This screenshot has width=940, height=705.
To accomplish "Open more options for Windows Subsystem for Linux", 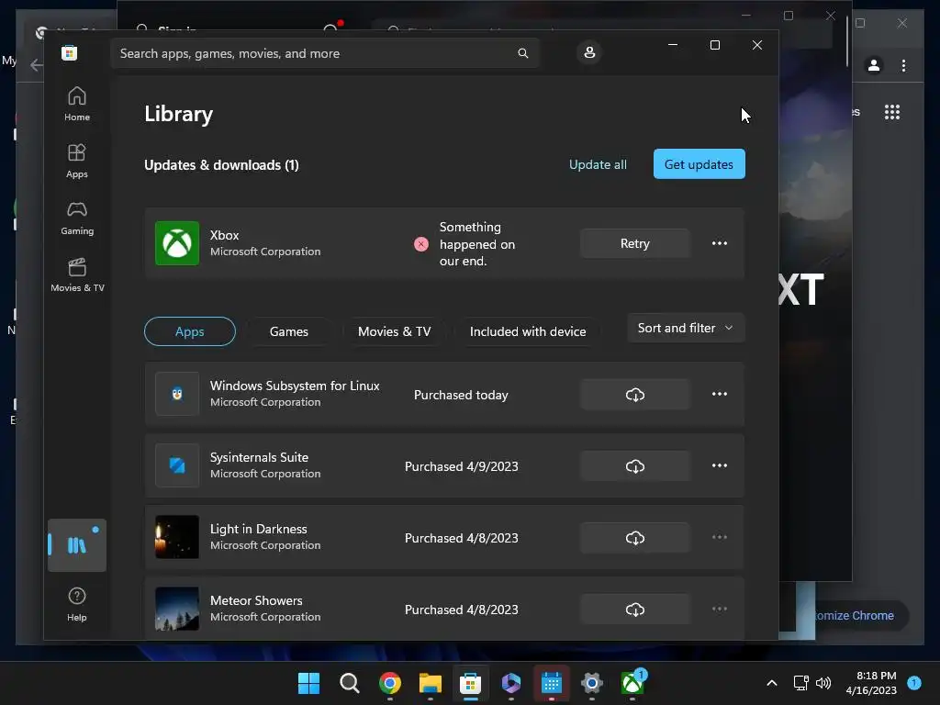I will (x=720, y=394).
